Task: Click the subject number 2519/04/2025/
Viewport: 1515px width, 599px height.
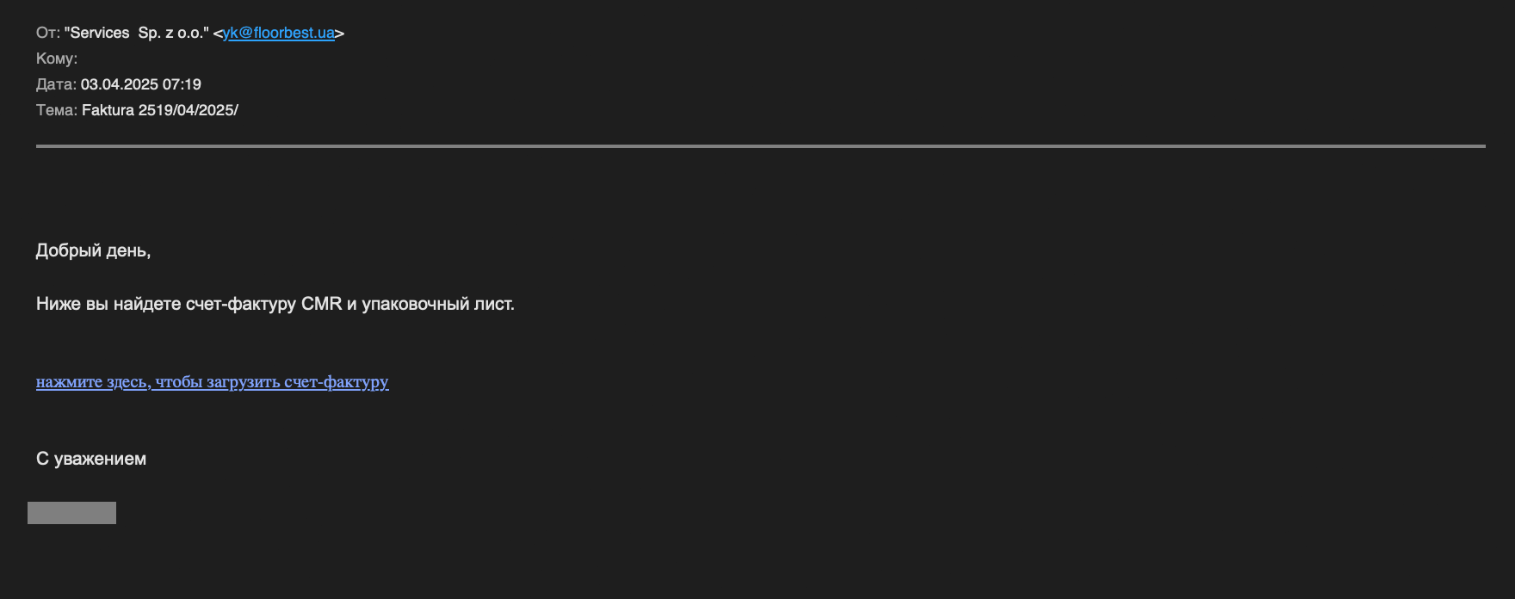Action: (x=189, y=111)
